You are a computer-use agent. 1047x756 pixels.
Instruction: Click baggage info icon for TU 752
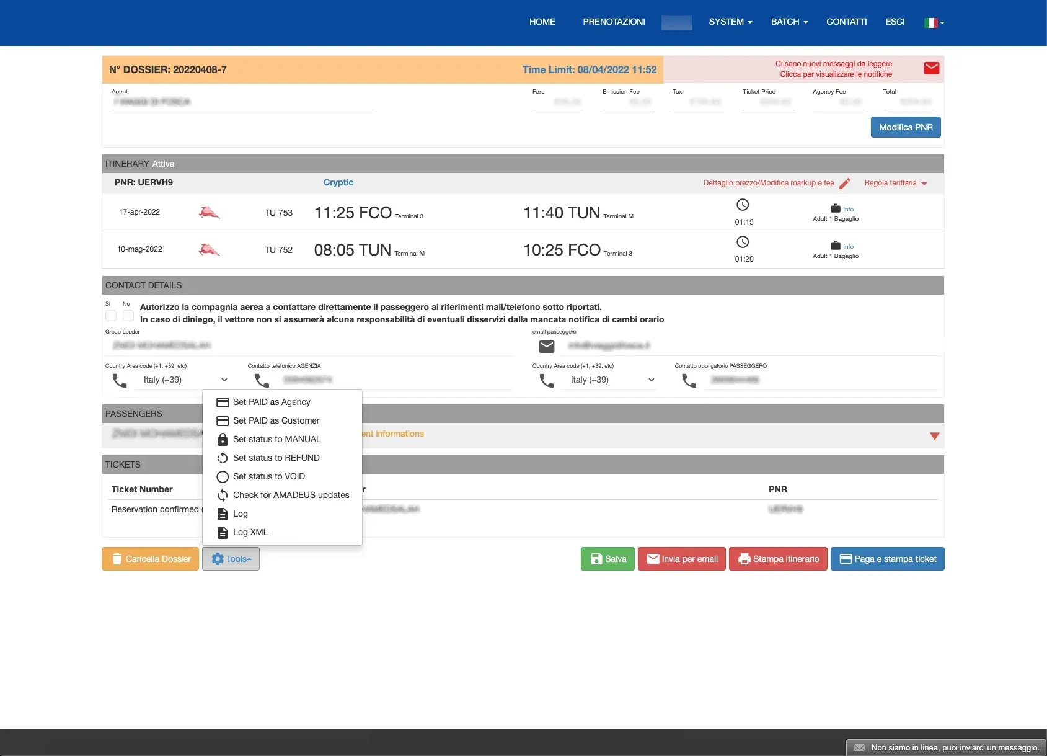pyautogui.click(x=836, y=246)
